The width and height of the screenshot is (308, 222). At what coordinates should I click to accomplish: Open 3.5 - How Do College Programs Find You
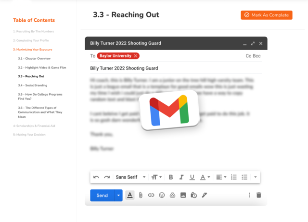pos(40,97)
